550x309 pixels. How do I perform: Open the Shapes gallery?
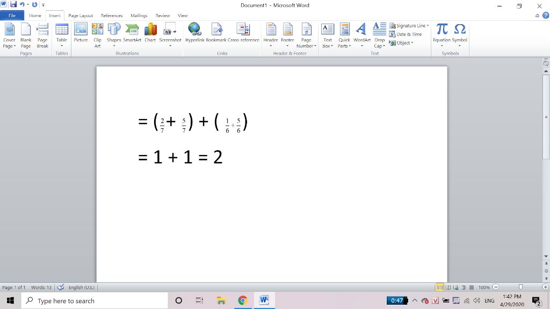point(114,36)
